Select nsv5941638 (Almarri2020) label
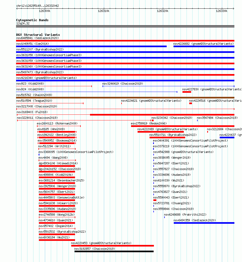This screenshot has width=242, height=262. [58, 203]
